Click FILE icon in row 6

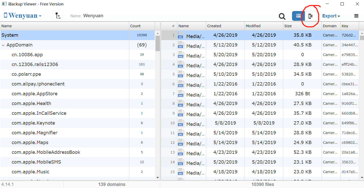pos(181,84)
